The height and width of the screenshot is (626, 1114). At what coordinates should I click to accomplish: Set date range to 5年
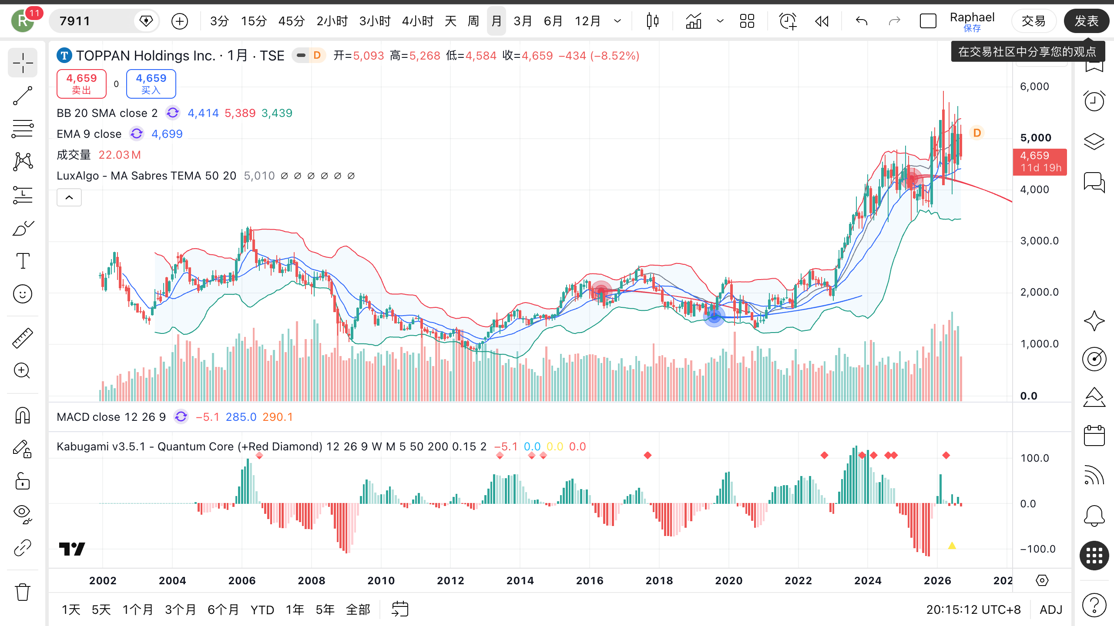(x=325, y=610)
